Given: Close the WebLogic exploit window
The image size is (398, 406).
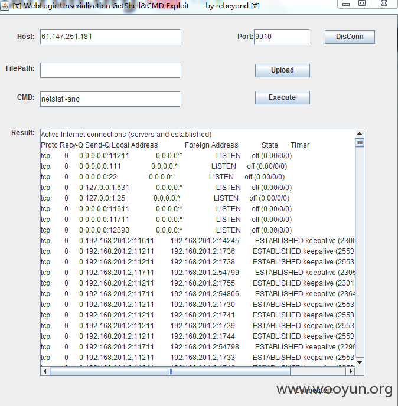Looking at the screenshot, I should pos(384,4).
